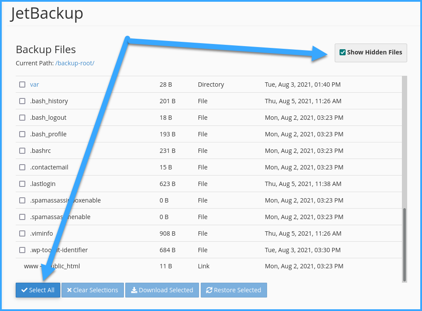This screenshot has width=422, height=311.
Task: Mark the .bash_profile checkbox
Action: click(22, 134)
